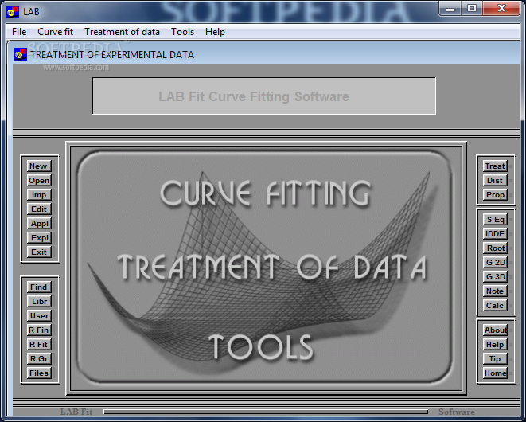This screenshot has height=422, width=526.
Task: Click the New button
Action: [39, 166]
